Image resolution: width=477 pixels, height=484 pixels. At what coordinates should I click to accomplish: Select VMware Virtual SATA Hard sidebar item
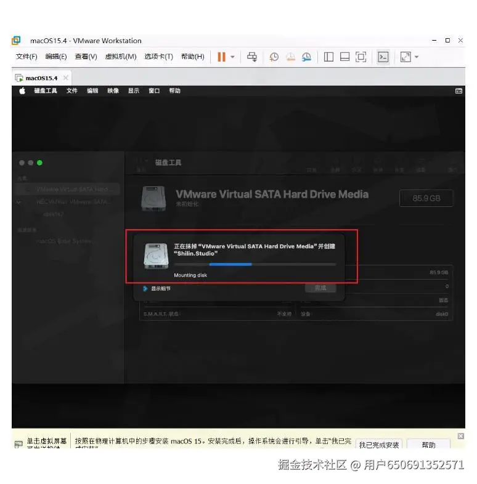click(x=68, y=189)
